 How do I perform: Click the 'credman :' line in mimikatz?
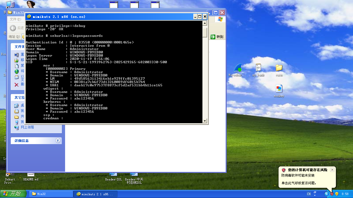tap(53, 118)
